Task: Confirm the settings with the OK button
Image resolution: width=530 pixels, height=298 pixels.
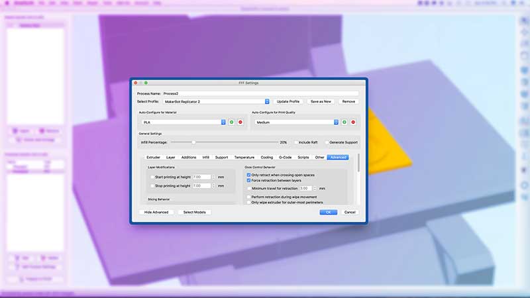Action: point(328,212)
